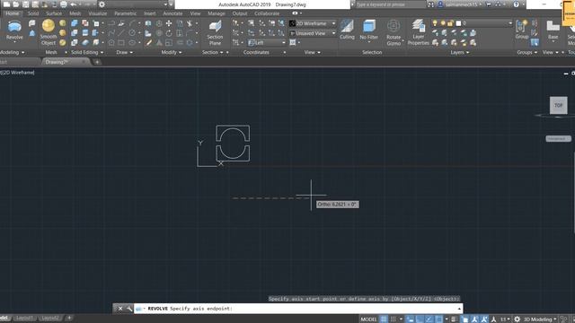The height and width of the screenshot is (323, 575).
Task: Click the Smooth Object mesh button
Action: click(x=49, y=32)
